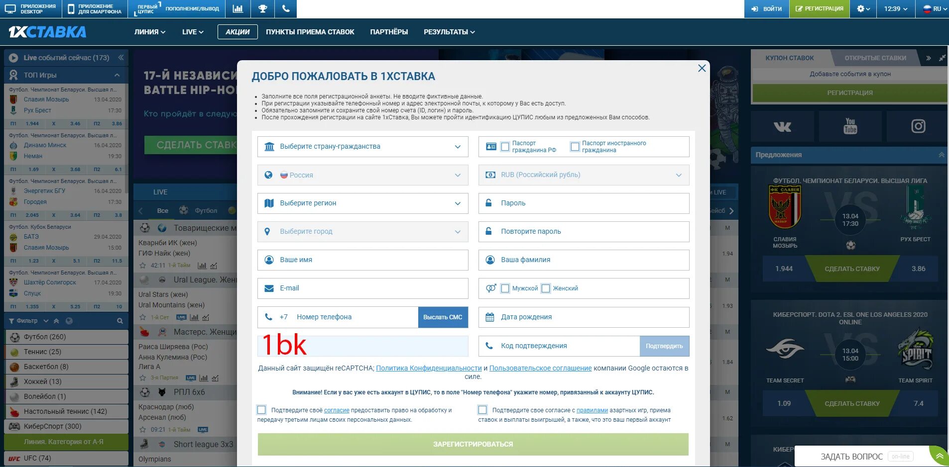Screen dimensions: 949x467
Task: Click Подтвердить confirmation button
Action: [x=664, y=346]
